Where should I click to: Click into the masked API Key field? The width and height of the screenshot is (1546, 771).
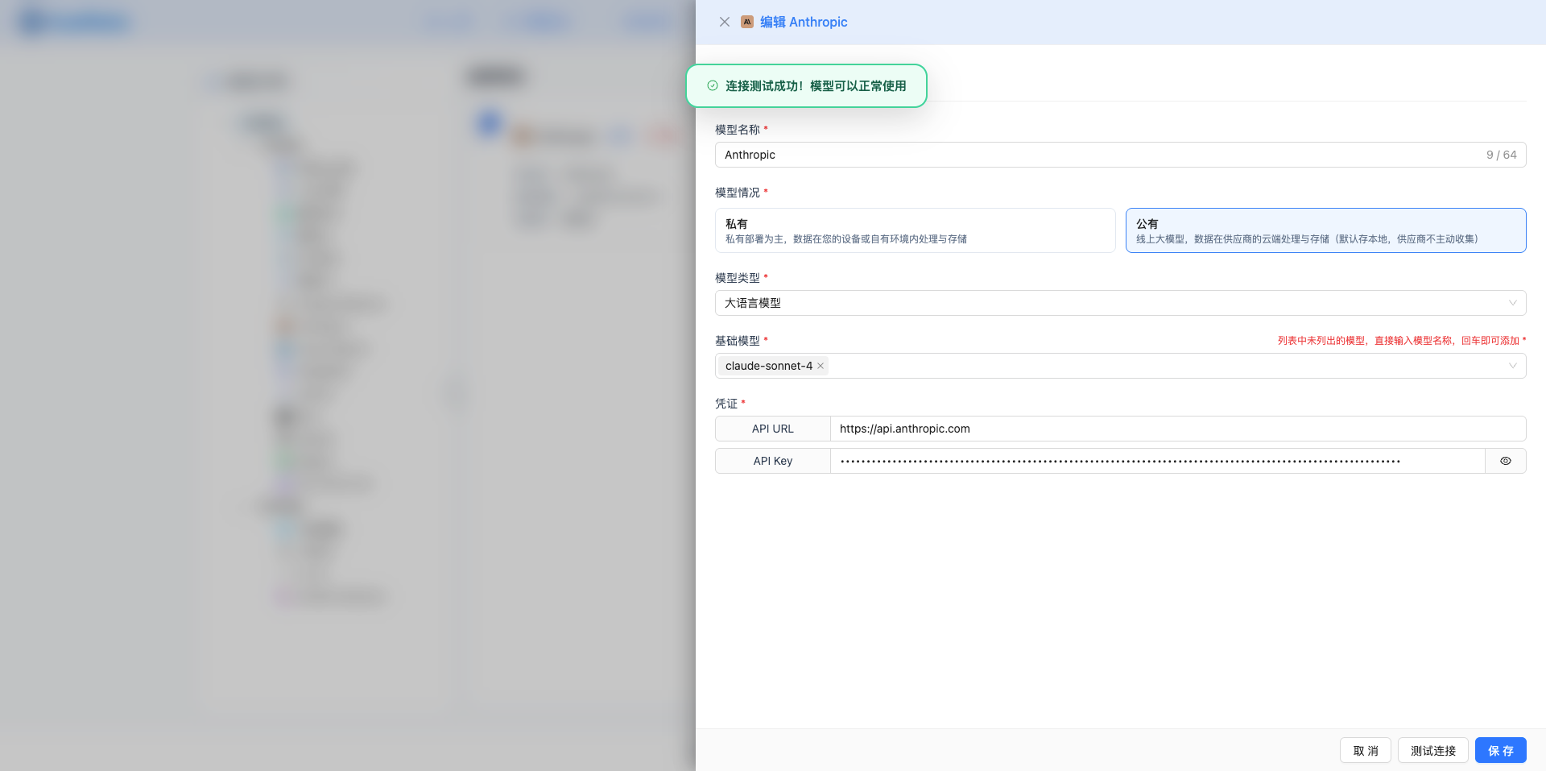click(x=1156, y=461)
